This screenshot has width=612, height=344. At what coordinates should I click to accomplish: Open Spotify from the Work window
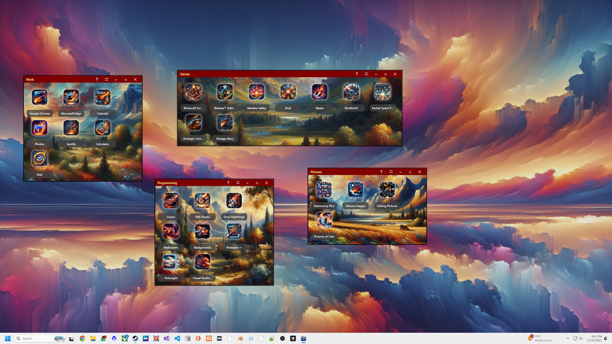[71, 128]
